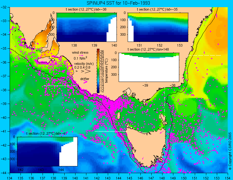
Task: Click the 'velocity (m/s)' legend label
Action: click(x=84, y=64)
